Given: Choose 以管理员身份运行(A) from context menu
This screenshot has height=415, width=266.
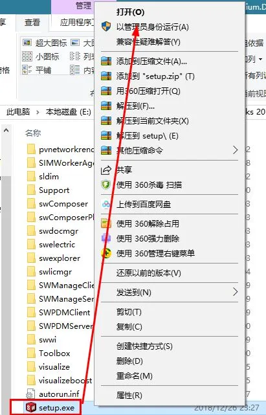Looking at the screenshot, I should [x=153, y=27].
